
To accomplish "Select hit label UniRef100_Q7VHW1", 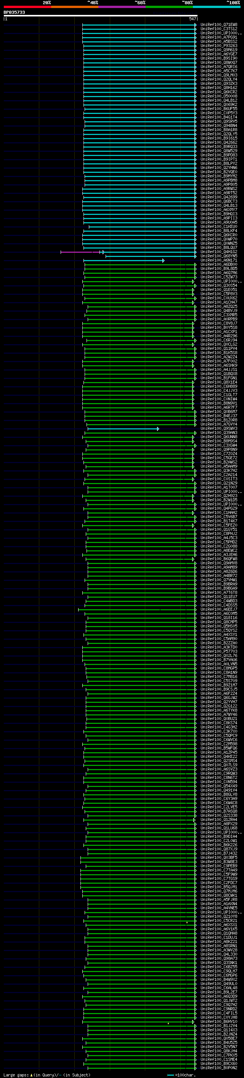I will coord(218,580).
